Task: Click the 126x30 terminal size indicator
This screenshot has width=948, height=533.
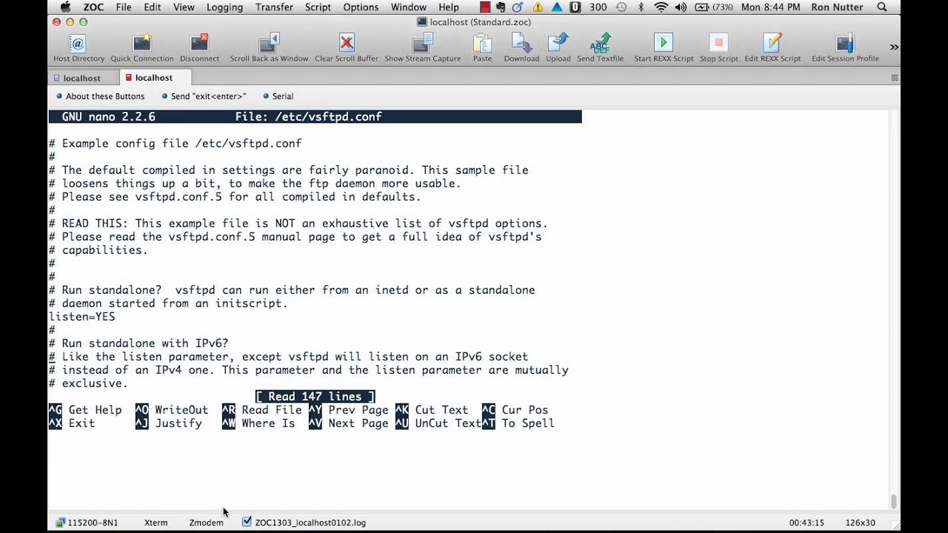Action: pyautogui.click(x=860, y=523)
